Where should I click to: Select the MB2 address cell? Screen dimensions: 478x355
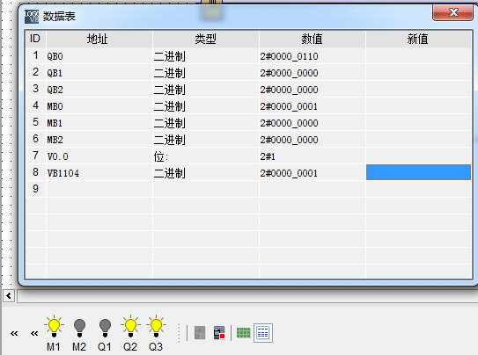coord(99,140)
